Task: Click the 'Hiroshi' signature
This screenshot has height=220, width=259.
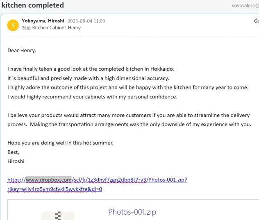Action: pos(16,161)
